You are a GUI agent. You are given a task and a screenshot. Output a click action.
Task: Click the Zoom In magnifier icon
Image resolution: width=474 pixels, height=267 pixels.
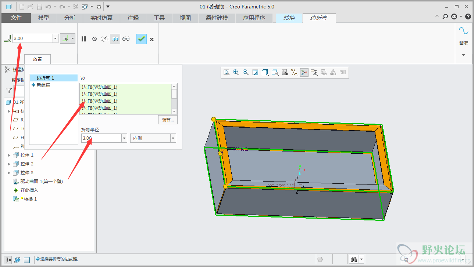point(236,73)
